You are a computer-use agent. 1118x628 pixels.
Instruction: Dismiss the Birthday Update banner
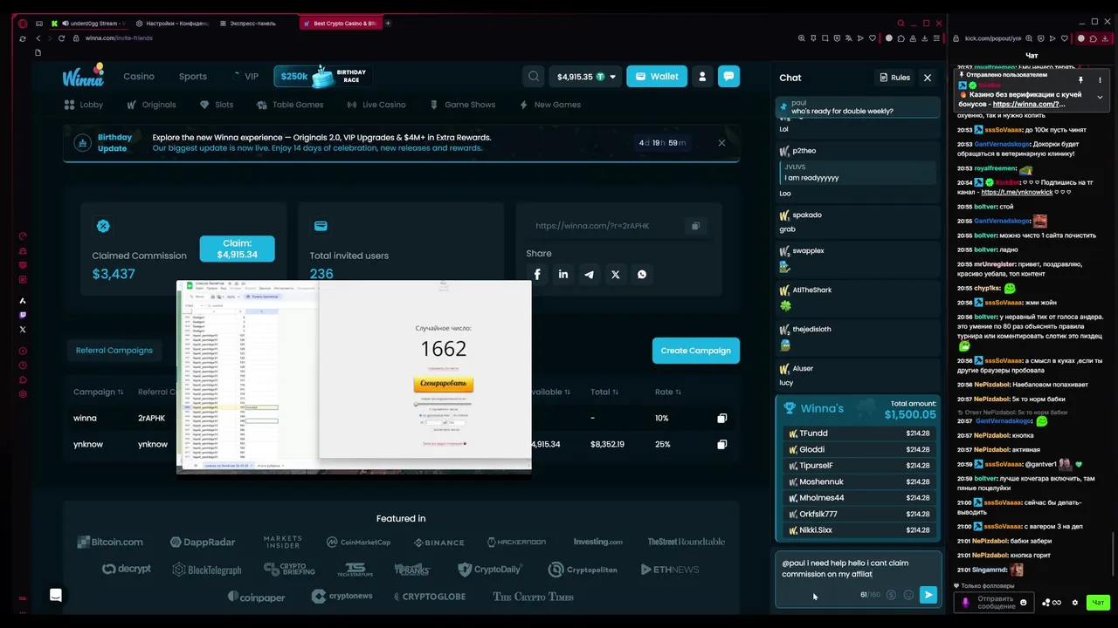pyautogui.click(x=721, y=143)
